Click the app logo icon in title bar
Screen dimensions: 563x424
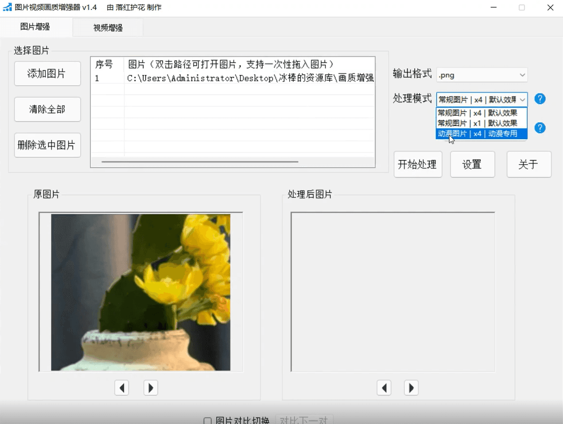pyautogui.click(x=7, y=7)
